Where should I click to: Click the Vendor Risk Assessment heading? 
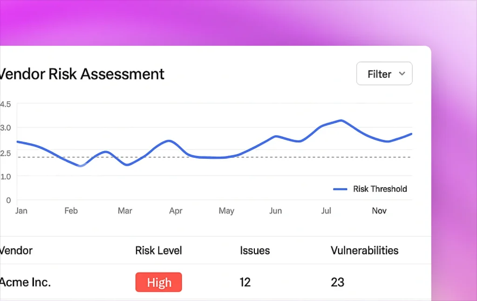[82, 74]
